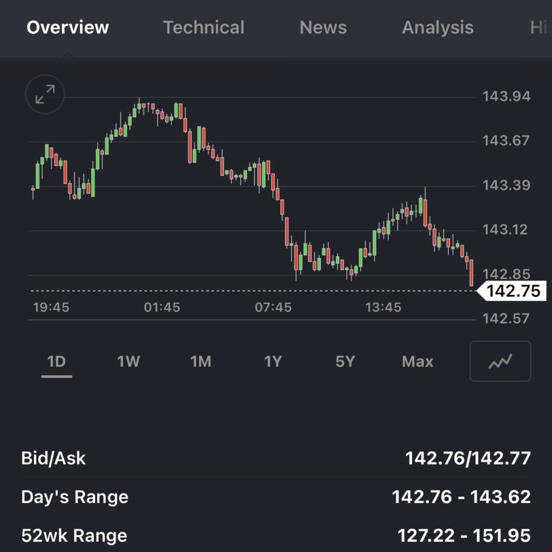This screenshot has height=552, width=552.
Task: View the Max timeframe chart
Action: [418, 361]
